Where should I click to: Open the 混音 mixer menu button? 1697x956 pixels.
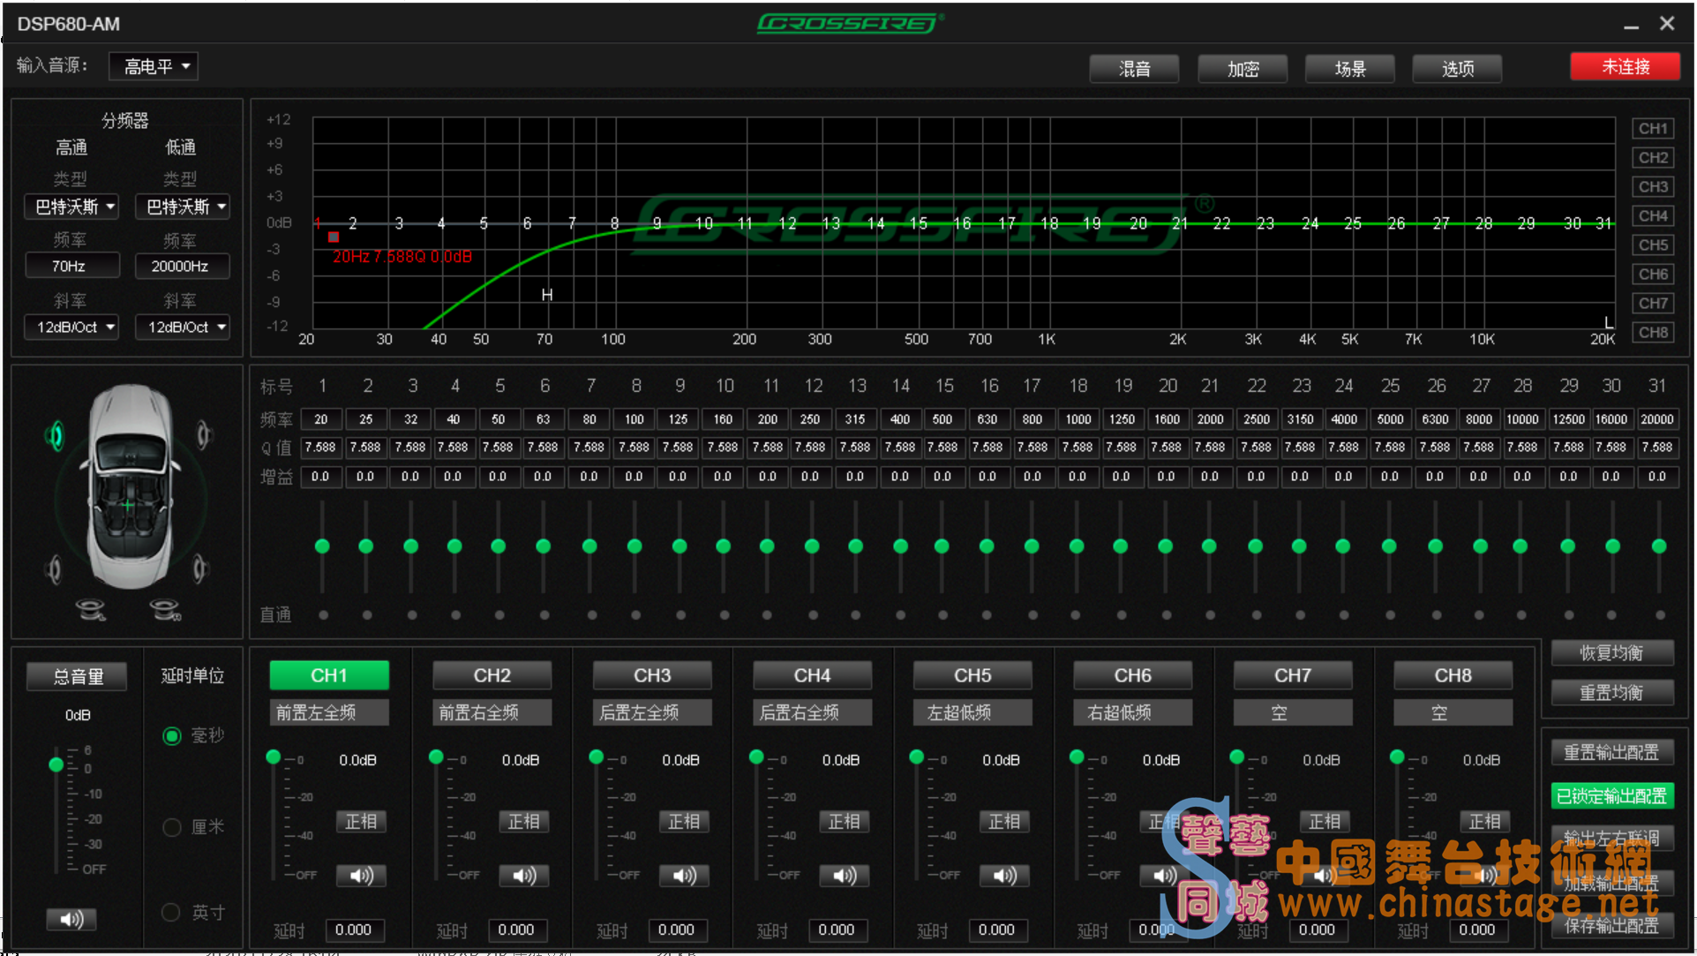click(x=1134, y=68)
